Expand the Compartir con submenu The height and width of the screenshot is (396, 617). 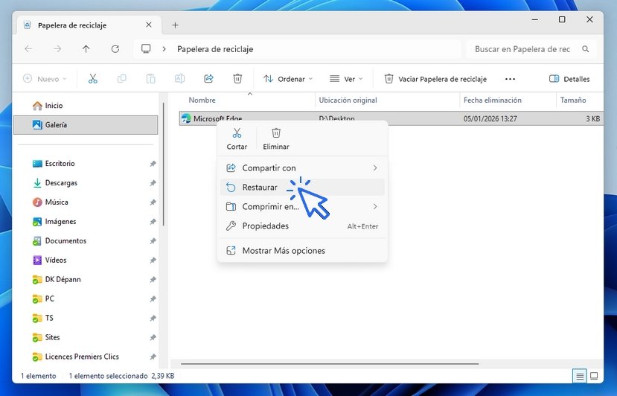302,168
